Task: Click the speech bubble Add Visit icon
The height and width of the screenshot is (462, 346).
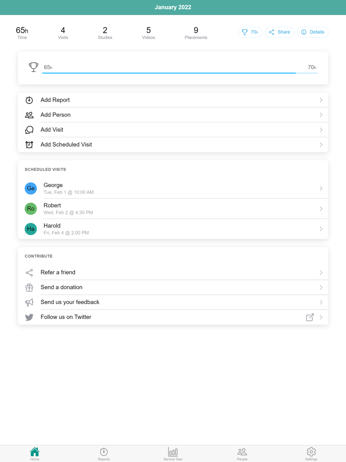Action: (29, 130)
